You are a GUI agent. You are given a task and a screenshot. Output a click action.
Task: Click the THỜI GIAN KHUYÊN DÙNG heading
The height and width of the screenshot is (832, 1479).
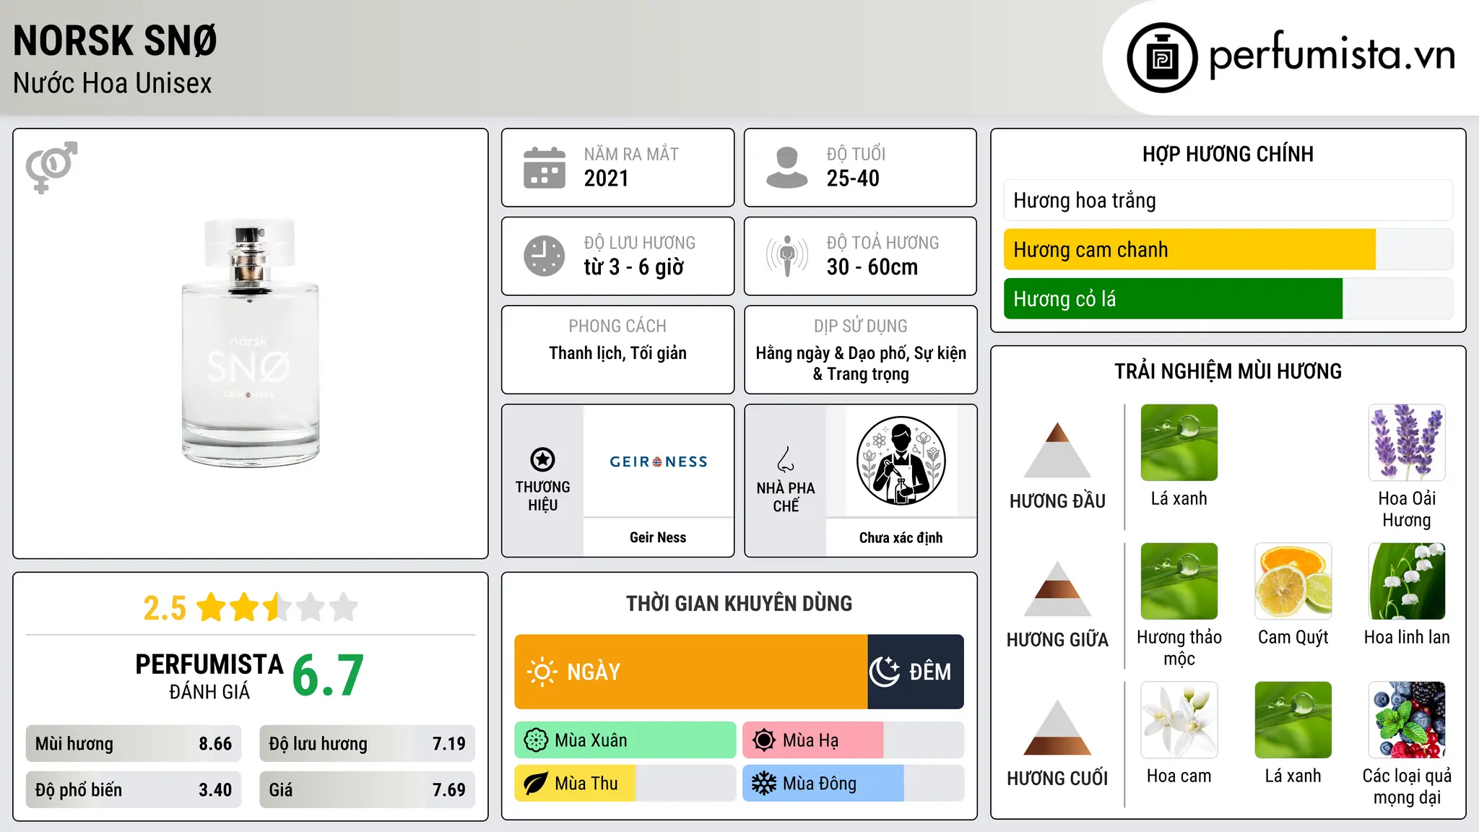(x=739, y=603)
